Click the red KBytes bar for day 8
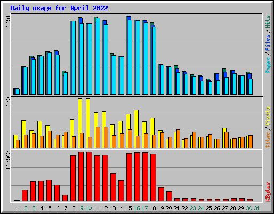The width and height of the screenshot is (274, 214). pos(73,178)
